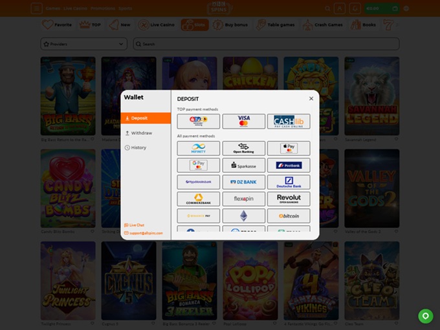Select Bitcoin deposit option
440x330 pixels.
288,216
